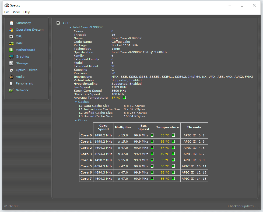Collapse the Caches section
263x212 pixels.
point(76,102)
